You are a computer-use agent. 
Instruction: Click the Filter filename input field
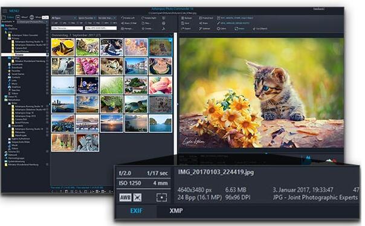[x=67, y=28]
